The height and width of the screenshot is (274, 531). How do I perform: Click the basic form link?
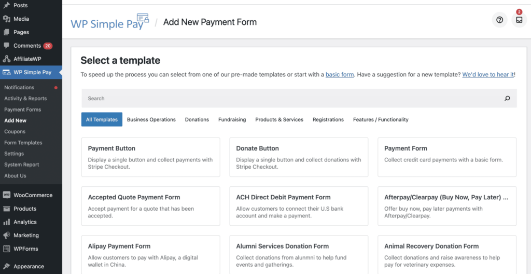pos(340,75)
